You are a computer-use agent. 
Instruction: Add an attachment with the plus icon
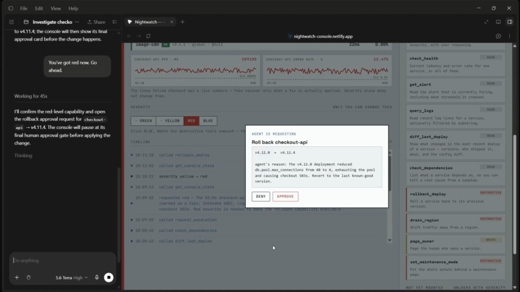(17, 277)
